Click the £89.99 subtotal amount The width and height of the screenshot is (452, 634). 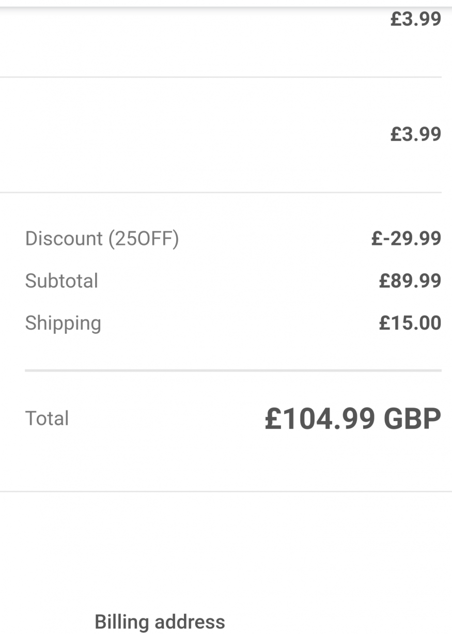410,281
